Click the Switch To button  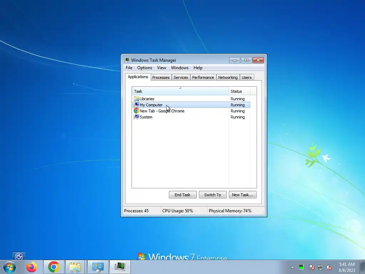(212, 195)
